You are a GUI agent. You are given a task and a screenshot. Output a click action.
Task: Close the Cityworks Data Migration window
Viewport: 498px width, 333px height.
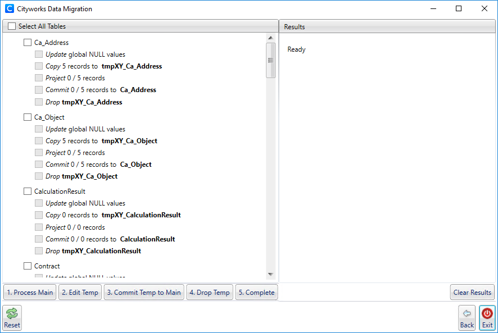point(485,8)
